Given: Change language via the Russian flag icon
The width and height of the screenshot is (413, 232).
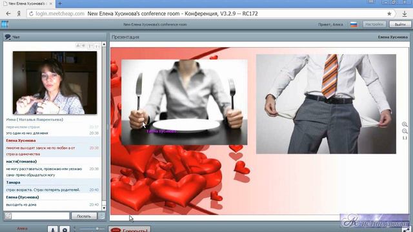Looking at the screenshot, I should click(x=354, y=24).
